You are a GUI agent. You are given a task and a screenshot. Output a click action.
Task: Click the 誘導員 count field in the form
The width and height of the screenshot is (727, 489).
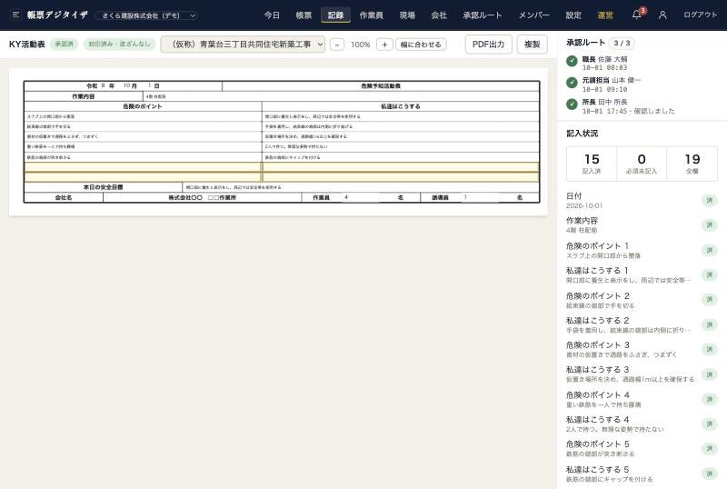(481, 197)
